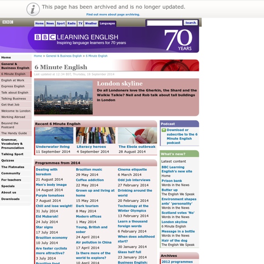Open the Sport tab

[61, 23]
